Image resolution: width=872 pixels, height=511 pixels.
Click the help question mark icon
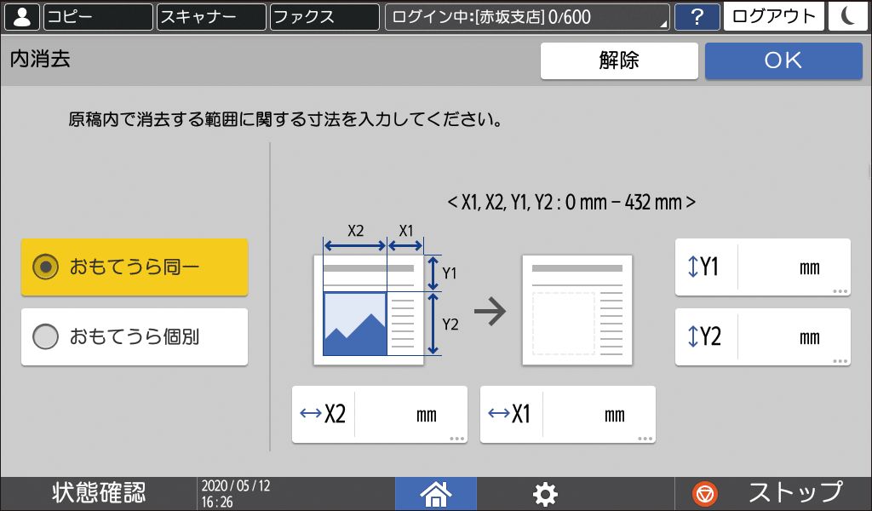point(697,16)
